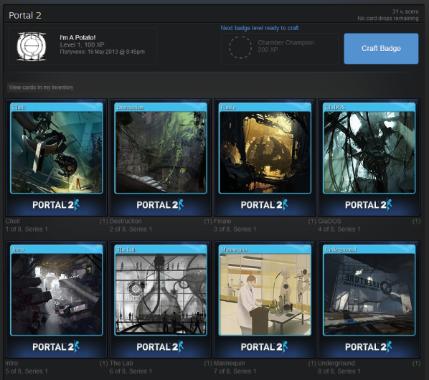Click the 'Next badge level ready to craft' text
Viewport: 429px width, 380px height.
(260, 28)
